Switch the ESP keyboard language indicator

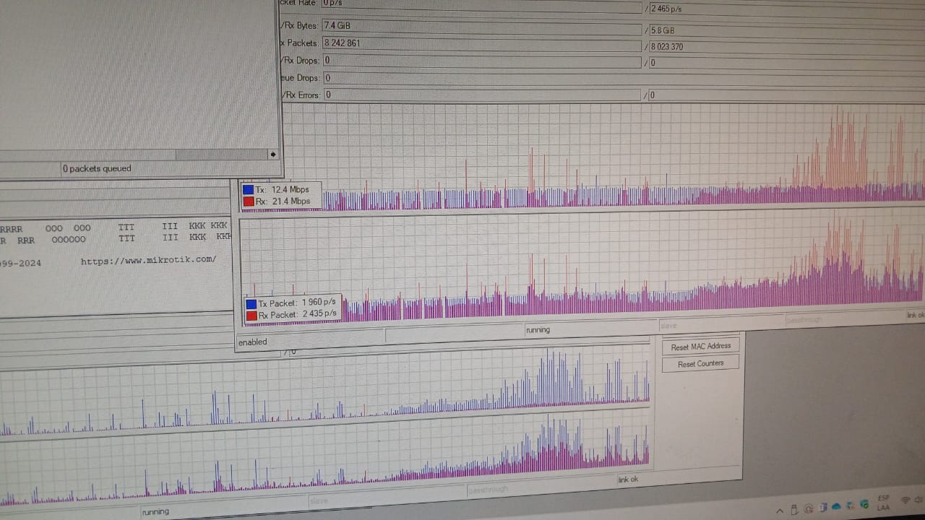pos(883,503)
